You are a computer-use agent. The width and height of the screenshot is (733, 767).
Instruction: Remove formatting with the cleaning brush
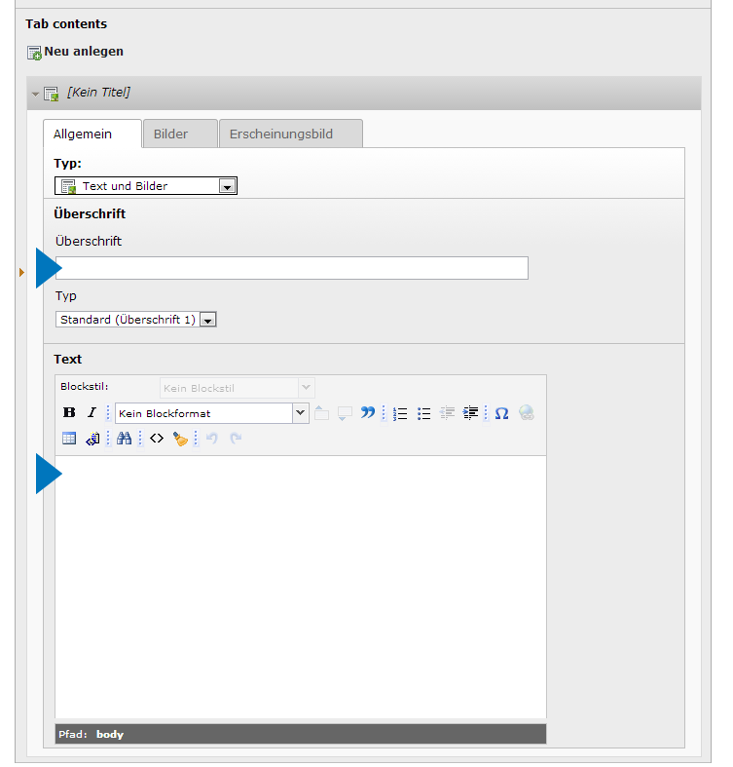tap(180, 439)
